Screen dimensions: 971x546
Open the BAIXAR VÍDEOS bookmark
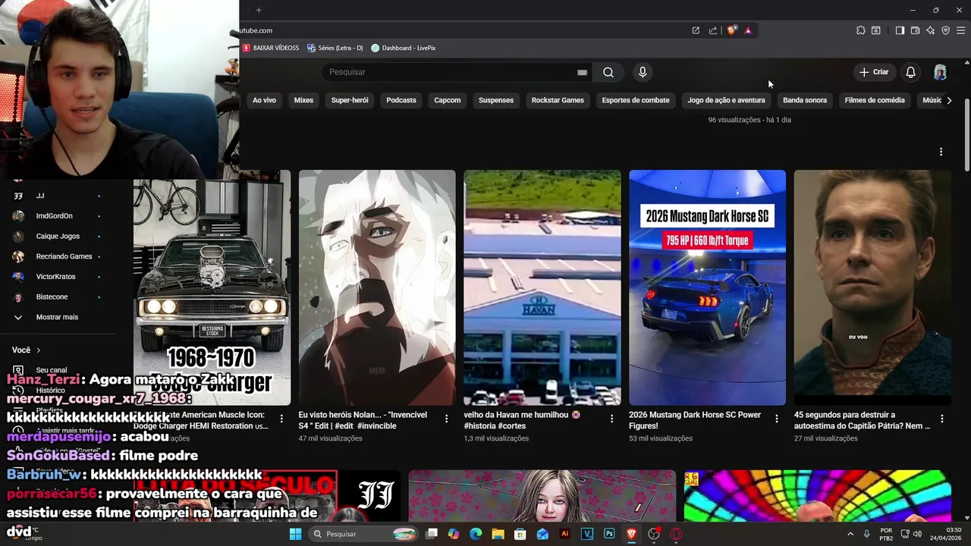pyautogui.click(x=271, y=48)
